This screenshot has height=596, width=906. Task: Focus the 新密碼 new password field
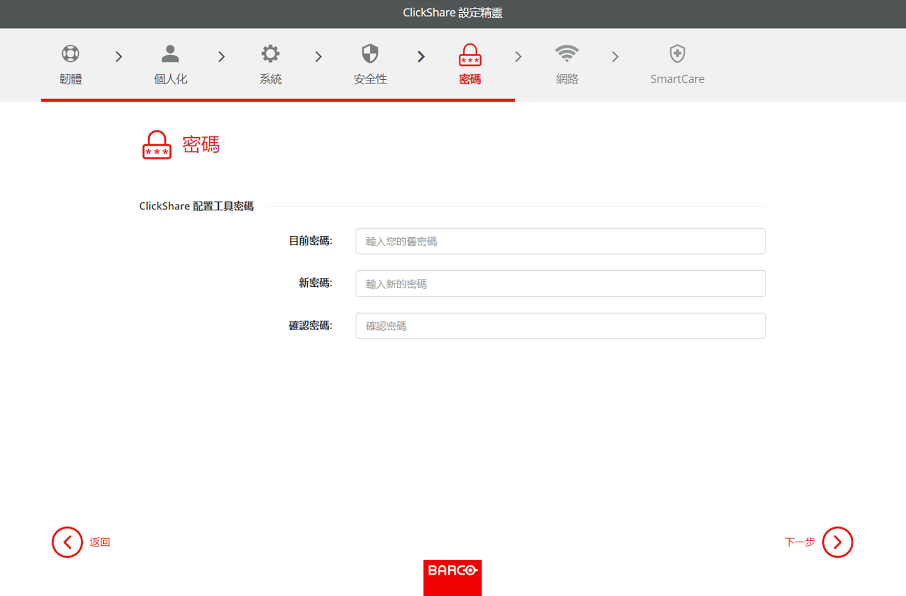coord(560,284)
